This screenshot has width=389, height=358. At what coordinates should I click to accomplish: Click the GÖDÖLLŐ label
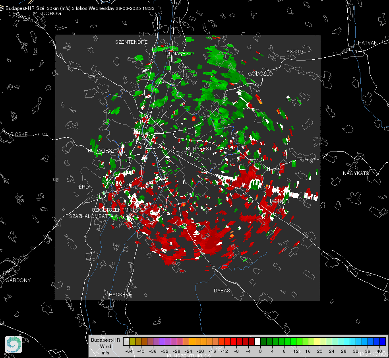260,74
